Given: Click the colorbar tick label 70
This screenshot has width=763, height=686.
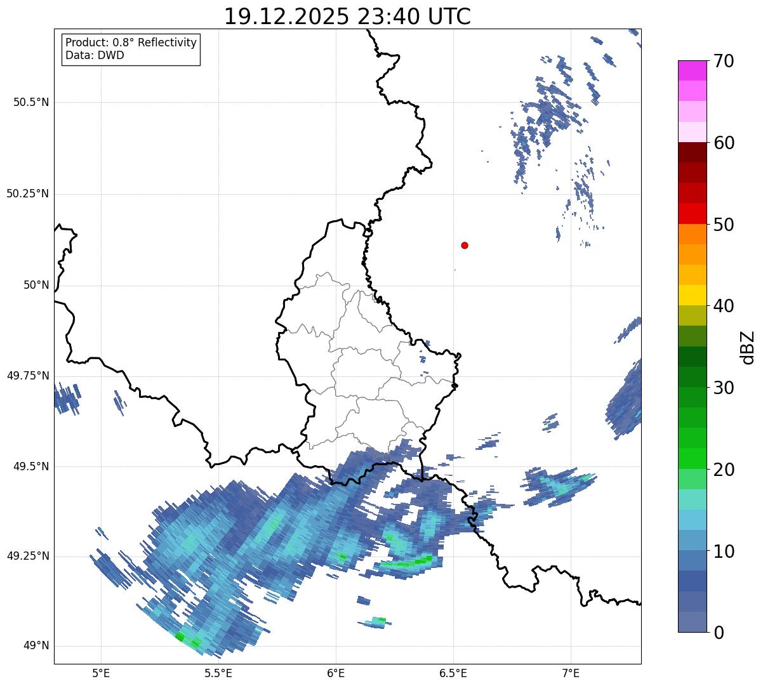Looking at the screenshot, I should (724, 61).
